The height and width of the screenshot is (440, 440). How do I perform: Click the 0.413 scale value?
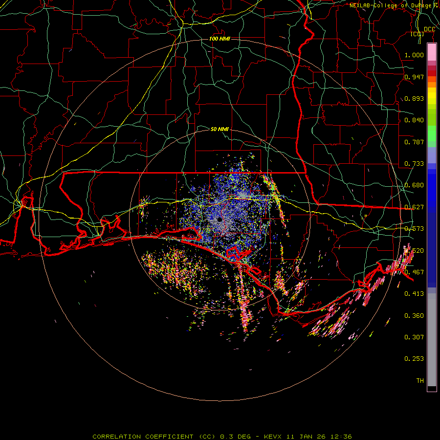(414, 294)
